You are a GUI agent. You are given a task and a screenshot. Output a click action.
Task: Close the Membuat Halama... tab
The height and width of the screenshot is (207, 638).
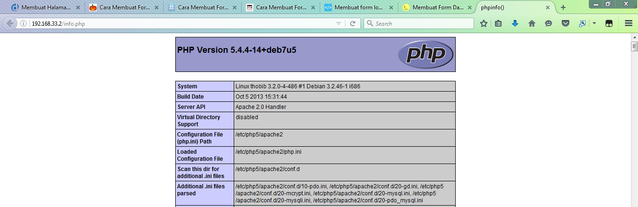click(x=78, y=7)
